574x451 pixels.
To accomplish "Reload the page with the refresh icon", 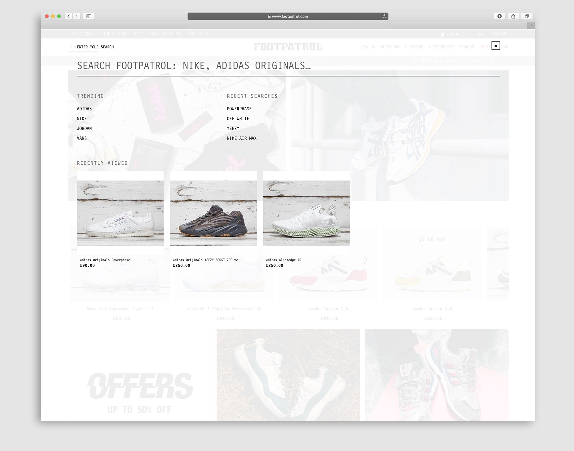I will point(384,16).
